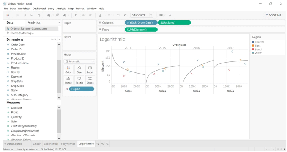Open the Color mark card
Screen dimensions: 287x152
point(68,70)
